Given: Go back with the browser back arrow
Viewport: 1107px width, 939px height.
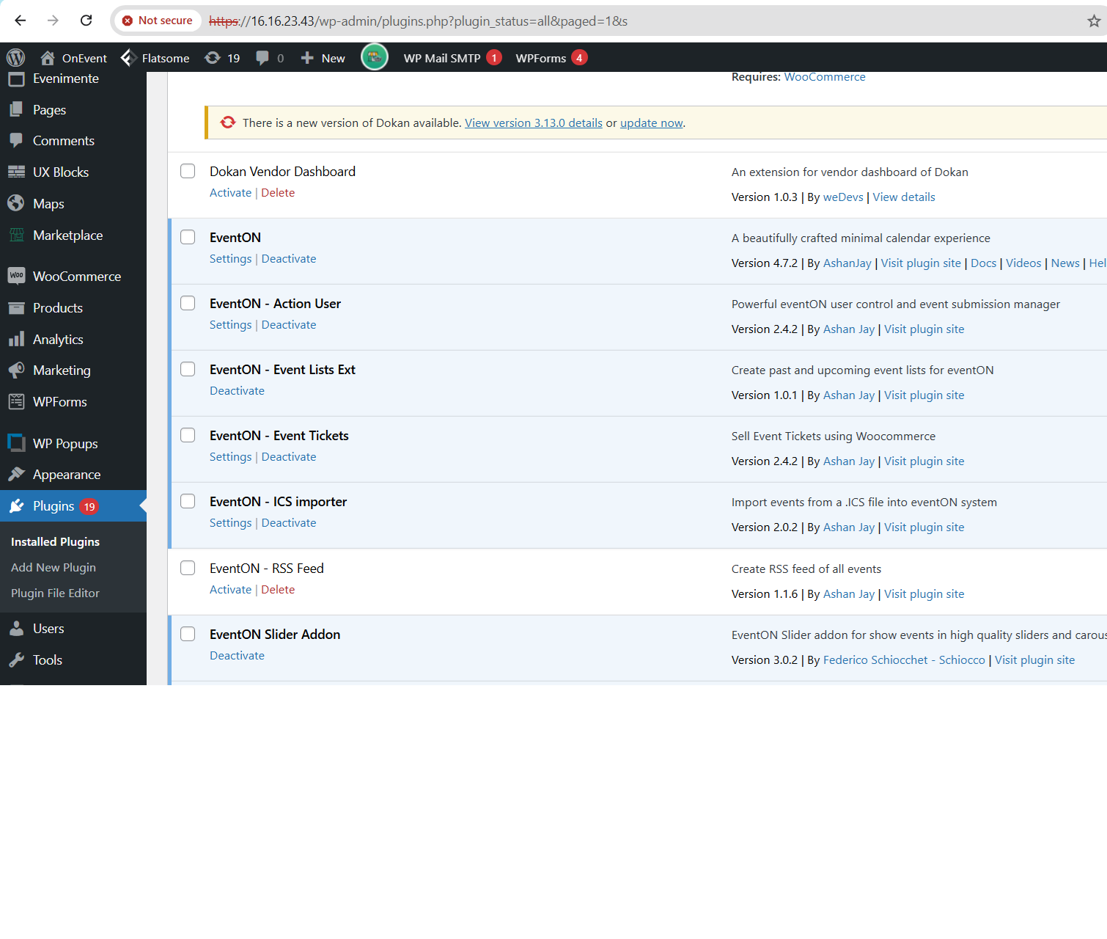Looking at the screenshot, I should point(21,21).
